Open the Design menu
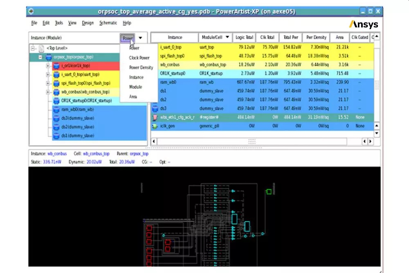 tap(88, 23)
